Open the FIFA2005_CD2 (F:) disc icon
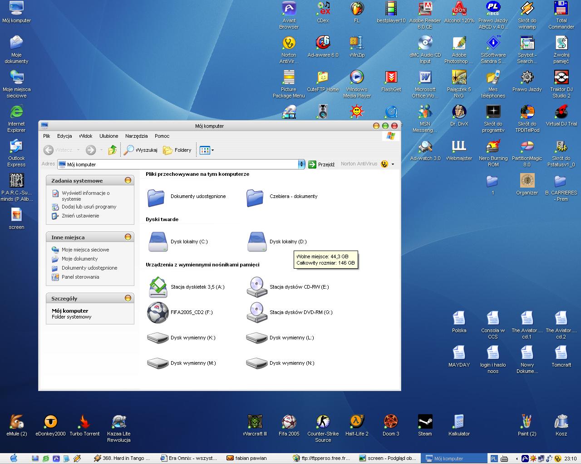This screenshot has height=464, width=581. tap(158, 312)
